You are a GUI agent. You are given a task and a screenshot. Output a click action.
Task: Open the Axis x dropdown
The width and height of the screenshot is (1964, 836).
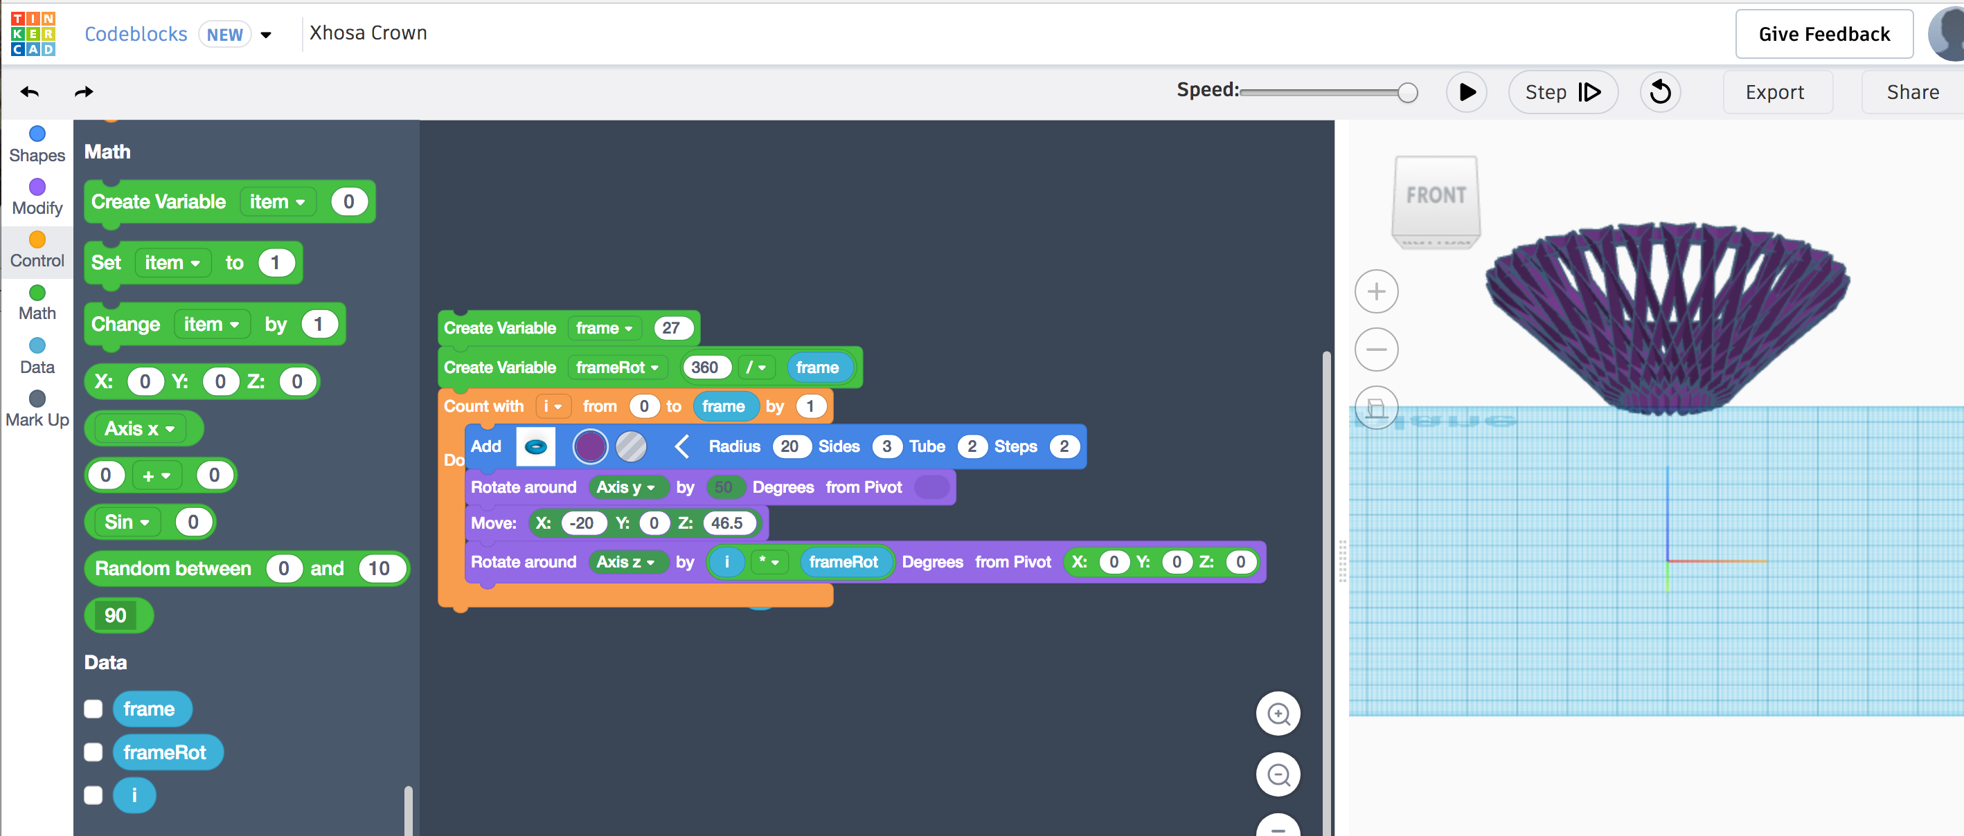coord(139,429)
